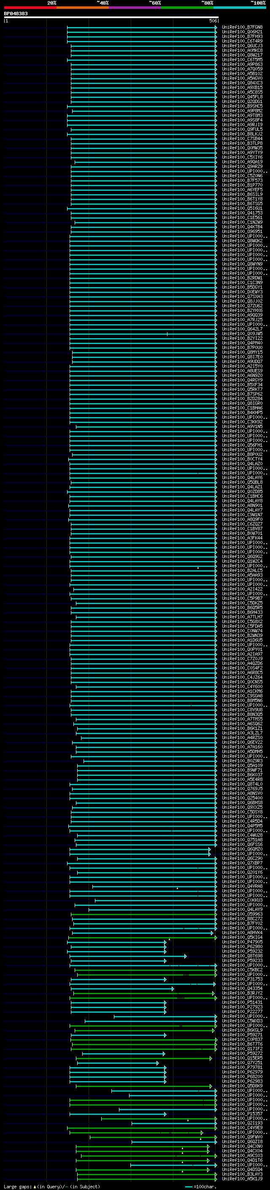Select hit label UniRef100_Q7Y251
270x1190 pixels.
click(242, 1063)
